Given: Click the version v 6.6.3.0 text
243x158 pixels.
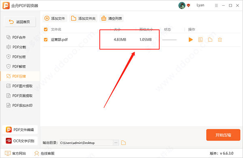Looking at the screenshot, I should (x=222, y=154).
